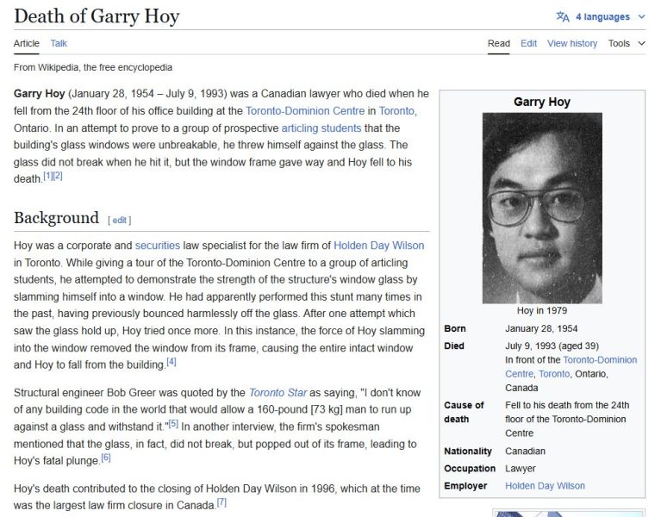Click the Background section edit link

(120, 220)
